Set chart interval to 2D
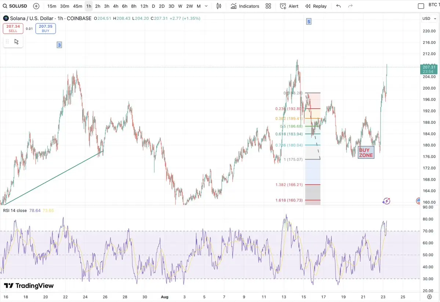 pyautogui.click(x=161, y=6)
